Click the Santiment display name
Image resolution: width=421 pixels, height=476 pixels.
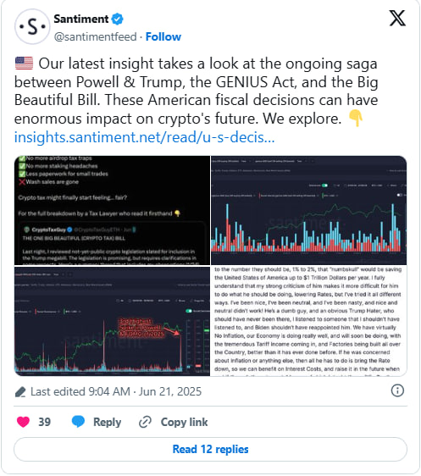tap(81, 19)
